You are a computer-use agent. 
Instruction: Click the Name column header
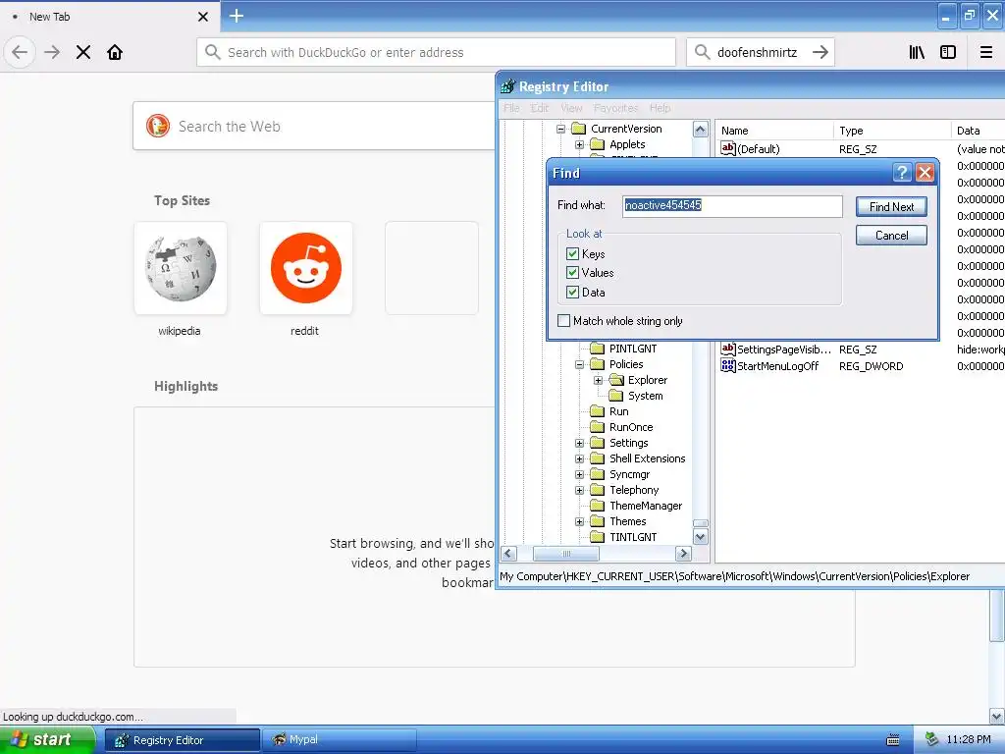coord(773,131)
